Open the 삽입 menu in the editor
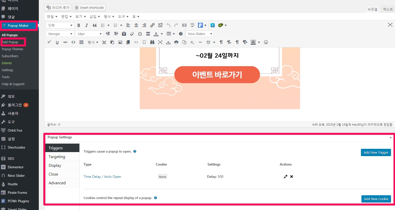This screenshot has height=210, width=395. [95, 16]
